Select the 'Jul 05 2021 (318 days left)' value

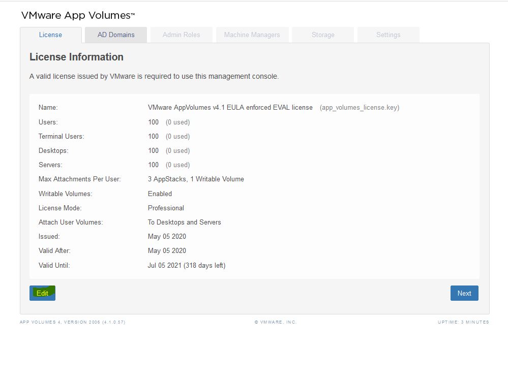[x=187, y=266]
